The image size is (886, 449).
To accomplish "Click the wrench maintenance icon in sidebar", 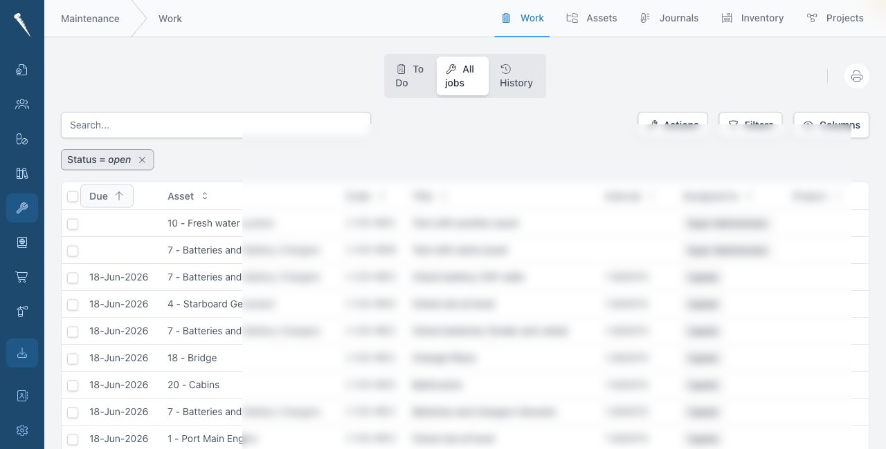I will (x=22, y=208).
